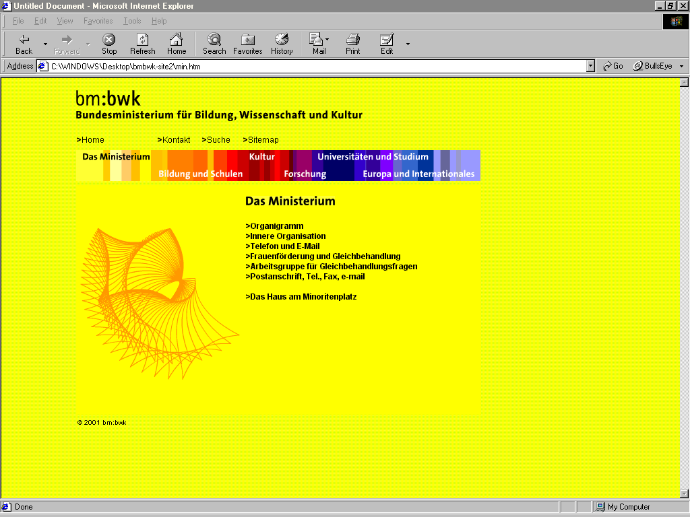Expand the Mail button dropdown arrow
This screenshot has width=690, height=517.
click(x=327, y=39)
